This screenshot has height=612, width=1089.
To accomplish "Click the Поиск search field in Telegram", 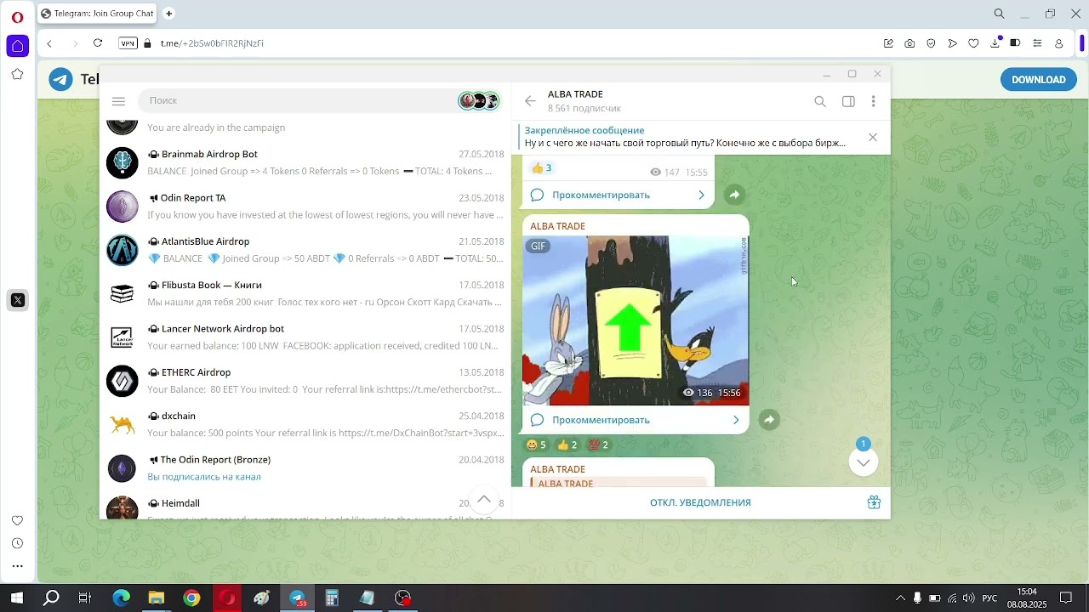I will pyautogui.click(x=298, y=100).
